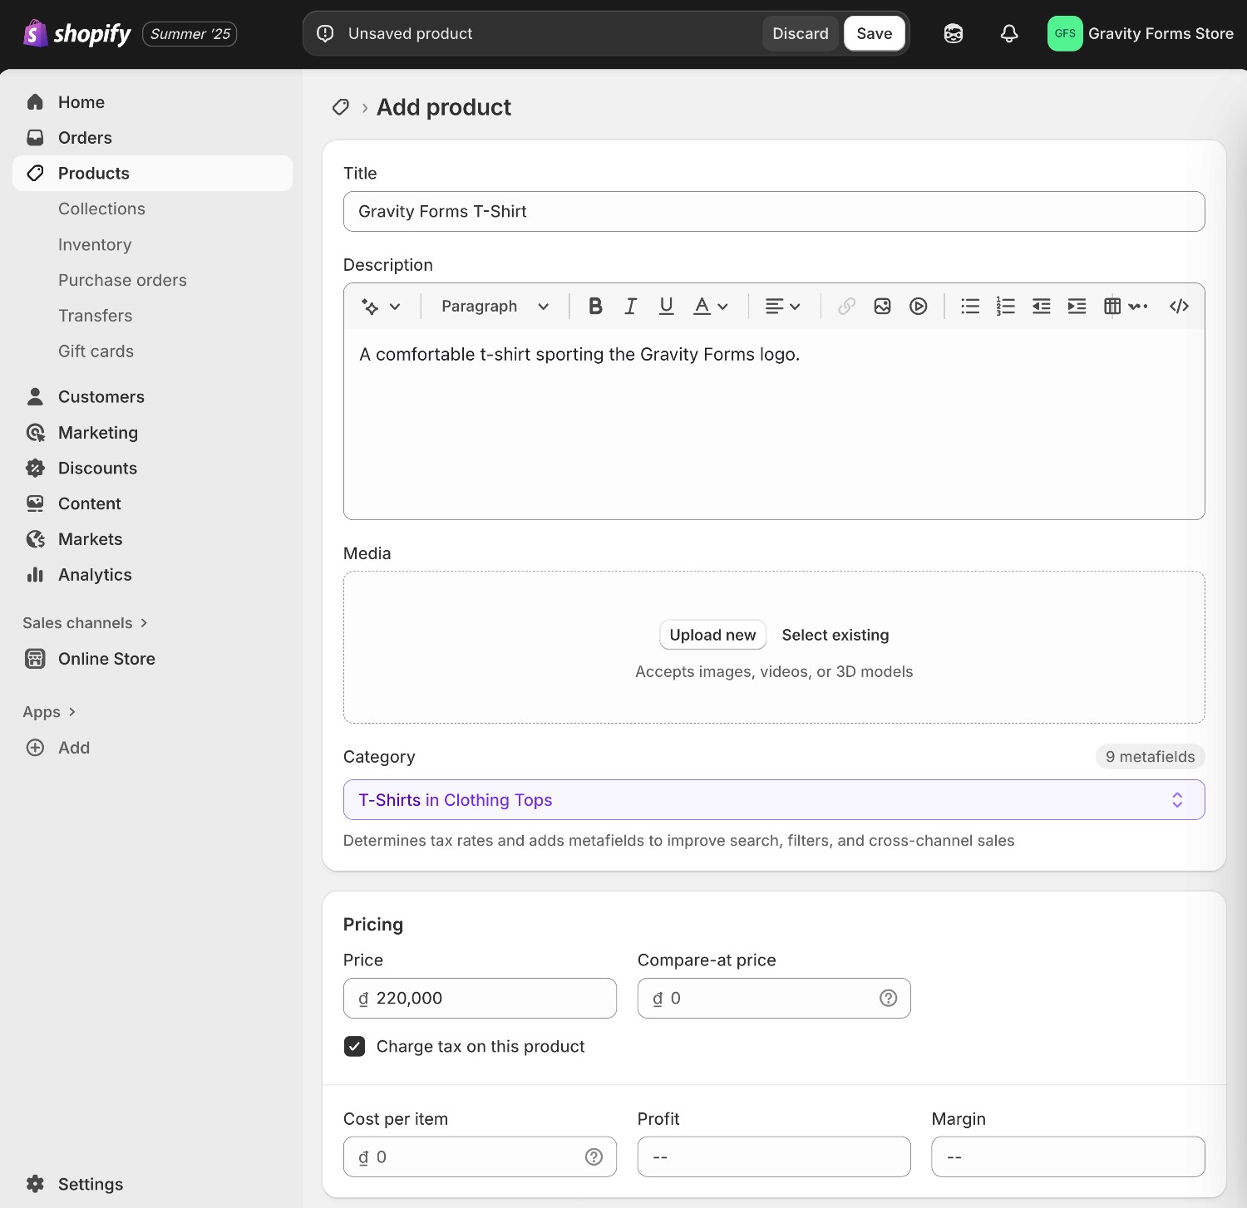
Task: Click the Compare-at price field
Action: (774, 999)
